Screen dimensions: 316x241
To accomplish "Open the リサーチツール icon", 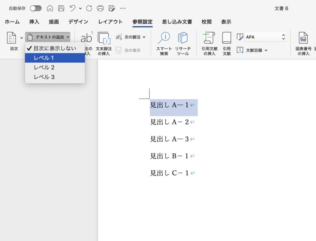I will tap(183, 38).
